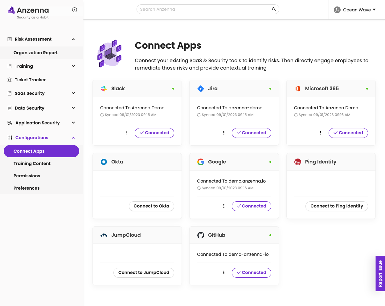
Task: Click the Slack sync refresh icon
Action: [102, 115]
